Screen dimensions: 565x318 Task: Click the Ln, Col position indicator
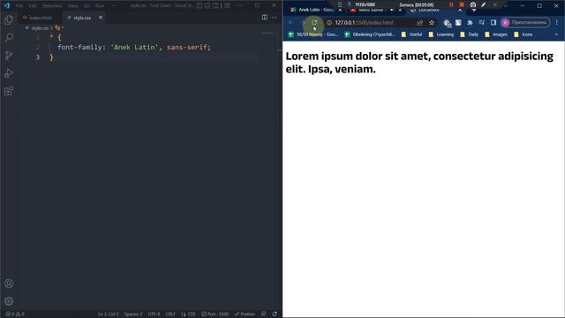[x=108, y=314]
